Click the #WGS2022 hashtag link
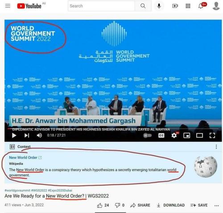Image resolution: width=223 pixels, height=213 pixels. [x=39, y=190]
